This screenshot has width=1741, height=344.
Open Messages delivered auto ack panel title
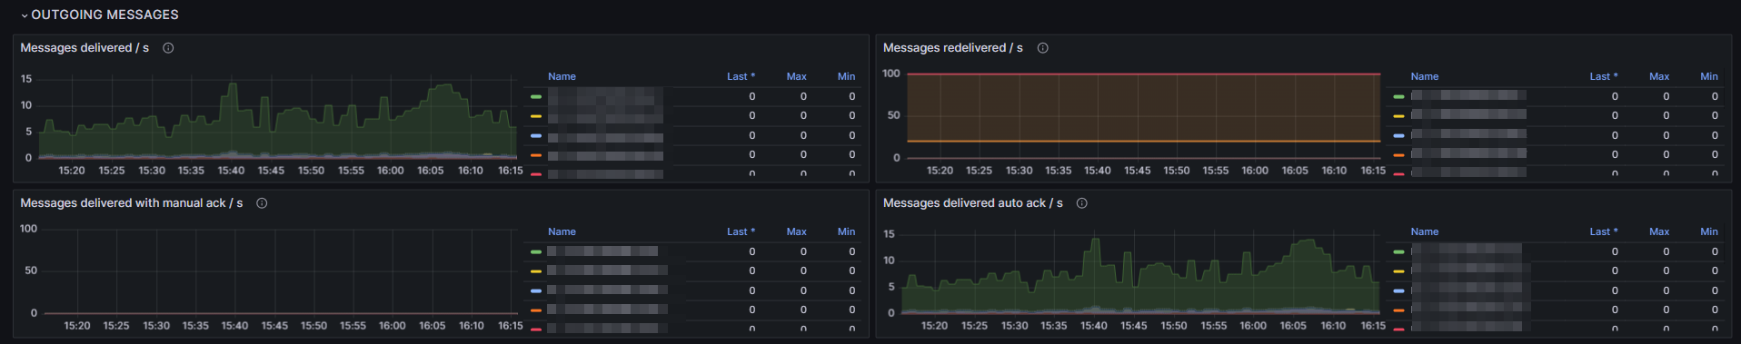coord(973,203)
